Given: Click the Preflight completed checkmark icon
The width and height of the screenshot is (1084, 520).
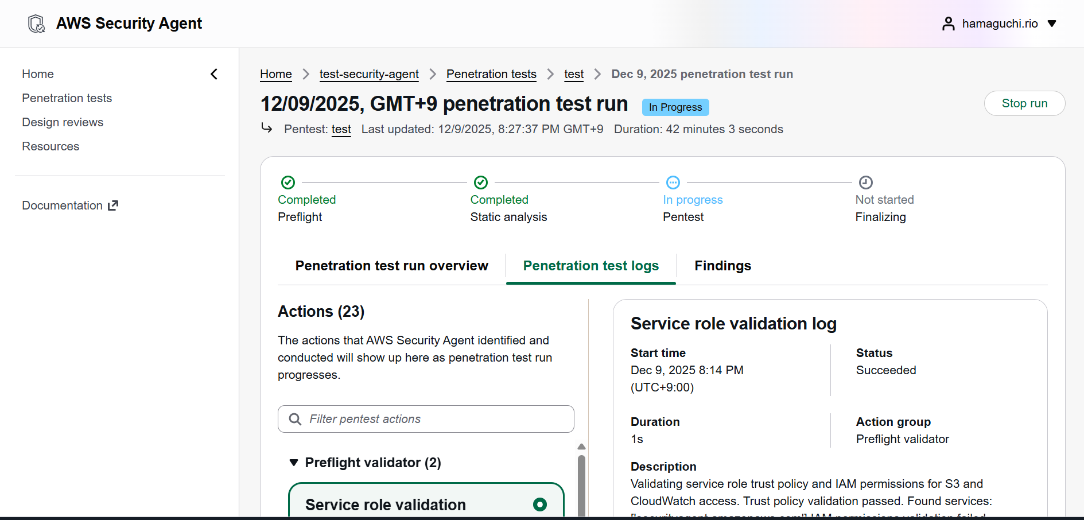Looking at the screenshot, I should tap(288, 183).
